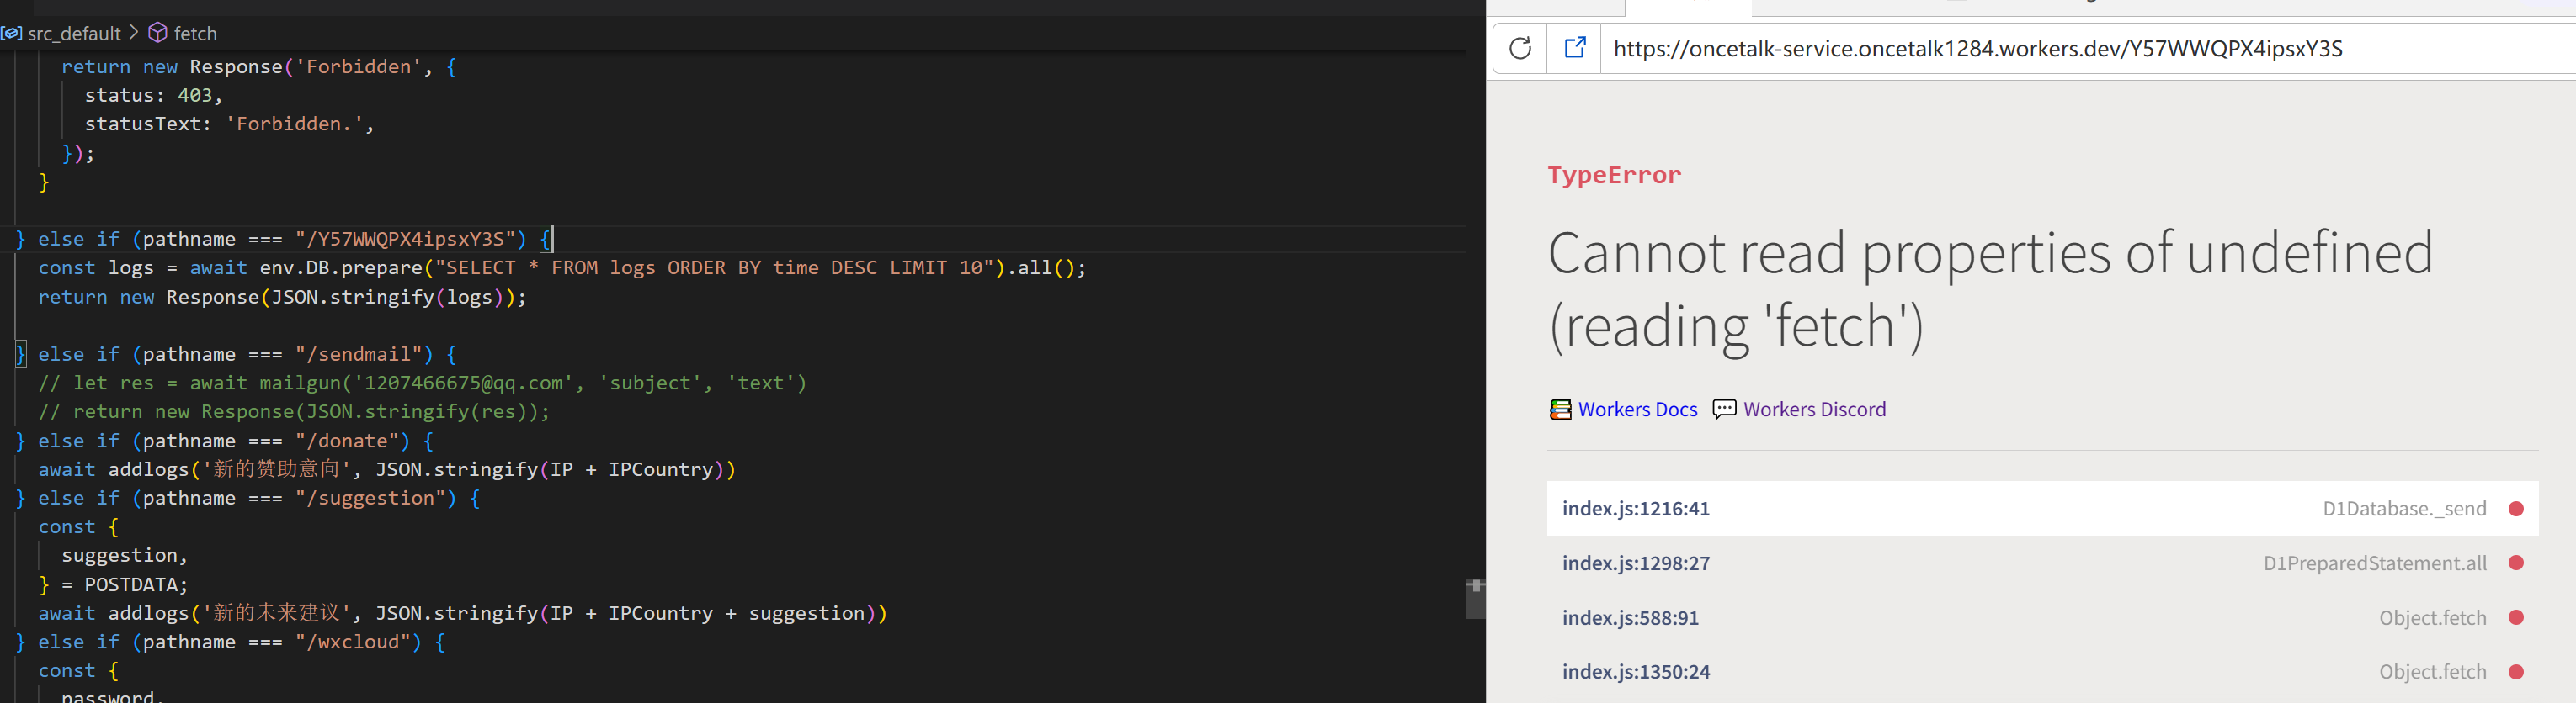Click the 'status: 403,' code line

[x=153, y=95]
